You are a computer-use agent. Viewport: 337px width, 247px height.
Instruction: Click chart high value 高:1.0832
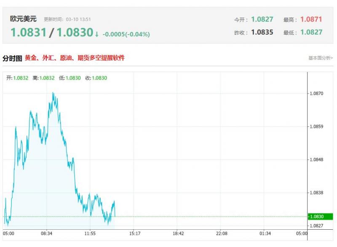[x=44, y=78]
